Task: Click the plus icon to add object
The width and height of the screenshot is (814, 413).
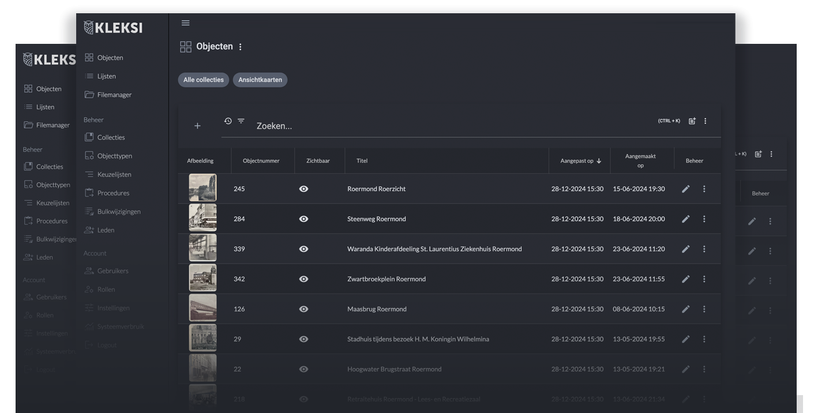Action: tap(197, 126)
